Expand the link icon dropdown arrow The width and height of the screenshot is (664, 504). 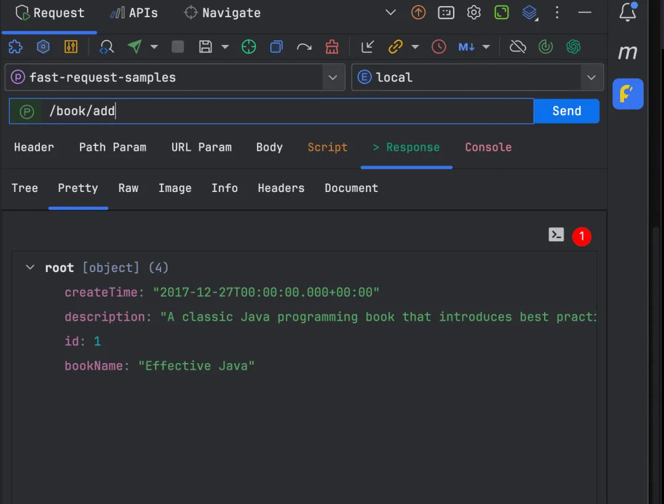pos(415,47)
